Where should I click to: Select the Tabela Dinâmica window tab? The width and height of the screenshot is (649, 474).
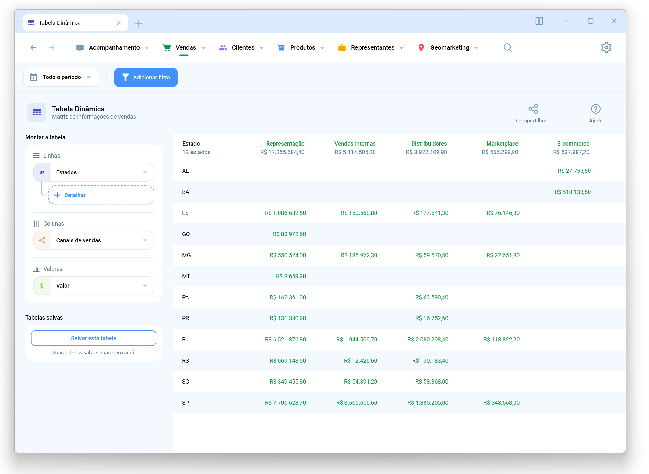click(x=76, y=23)
